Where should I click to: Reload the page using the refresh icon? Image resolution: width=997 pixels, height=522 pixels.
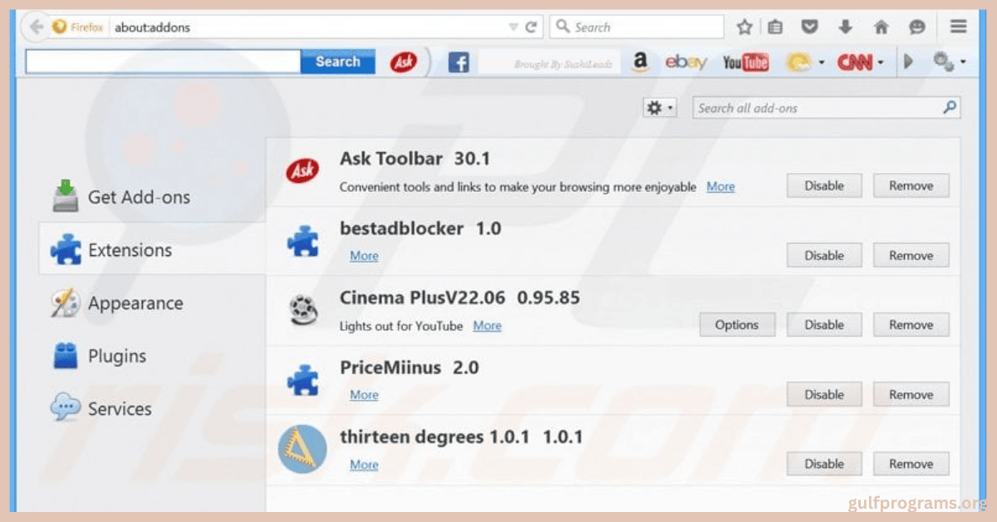[x=532, y=27]
